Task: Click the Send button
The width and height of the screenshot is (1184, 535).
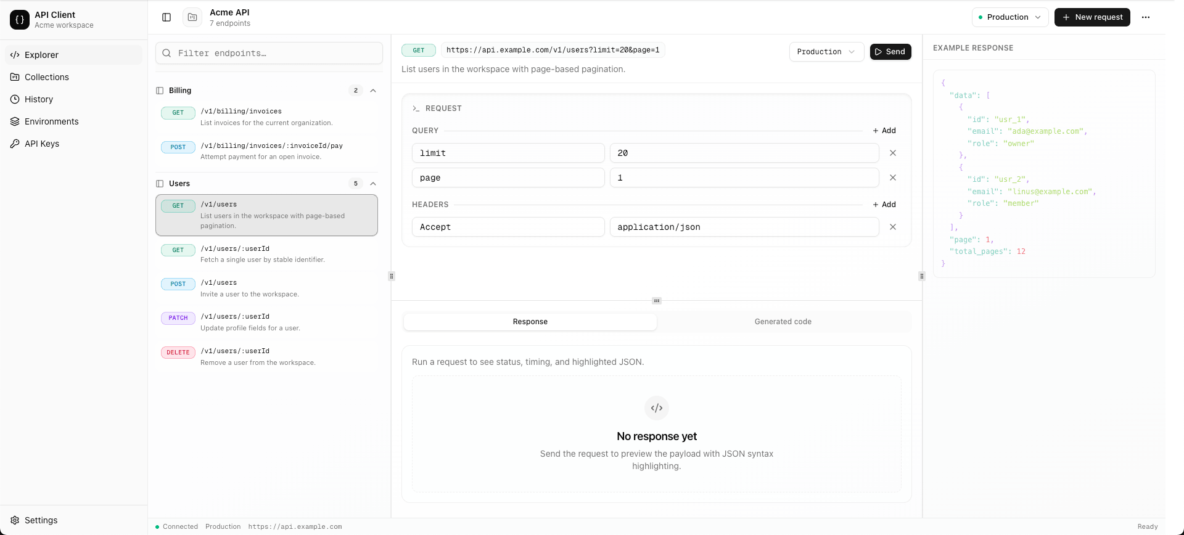Action: [890, 52]
